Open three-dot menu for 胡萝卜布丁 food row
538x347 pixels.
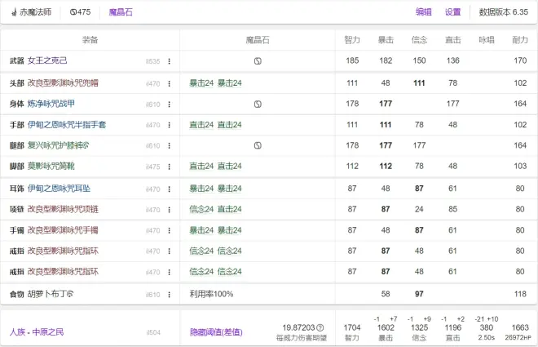click(x=169, y=294)
